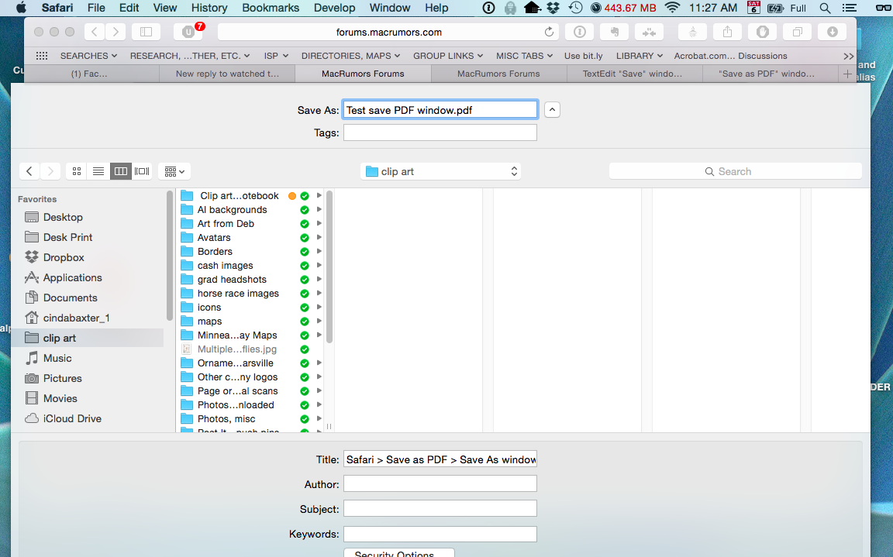Image resolution: width=893 pixels, height=557 pixels.
Task: Open the SEARCHES bookmarks folder
Action: coord(88,56)
